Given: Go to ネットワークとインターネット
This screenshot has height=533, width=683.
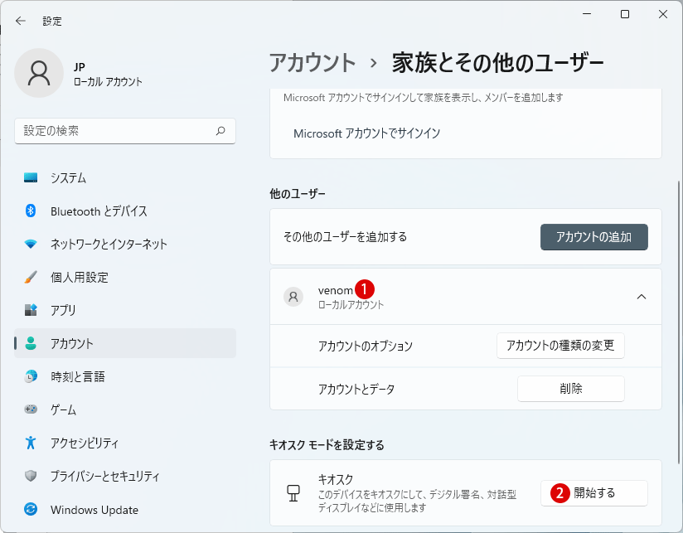Looking at the screenshot, I should coord(125,245).
